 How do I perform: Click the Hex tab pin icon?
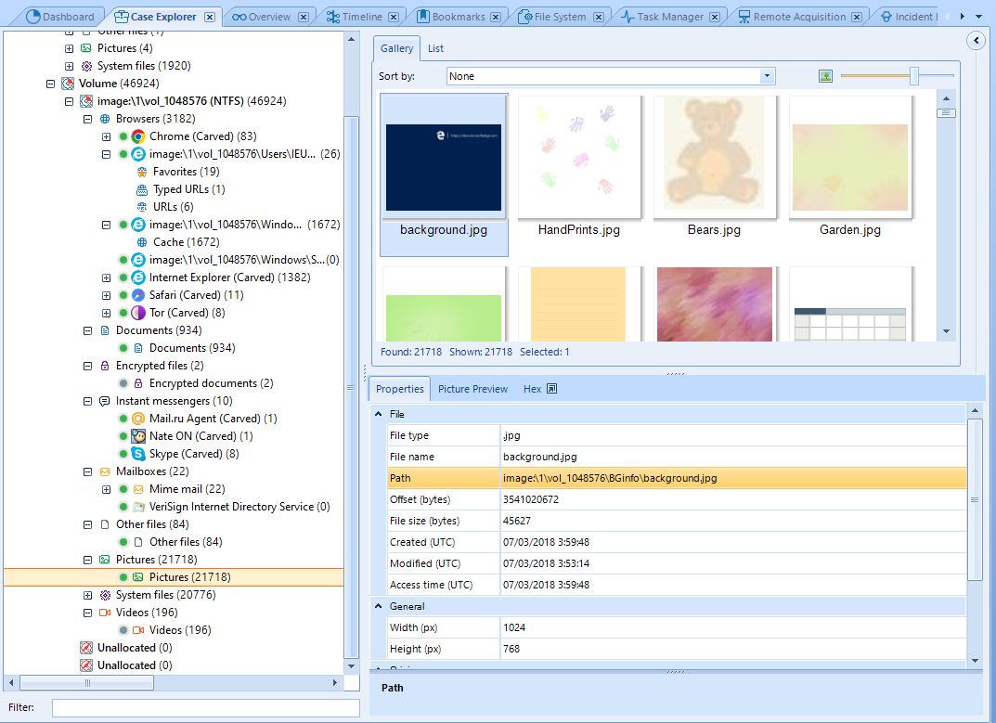[551, 389]
